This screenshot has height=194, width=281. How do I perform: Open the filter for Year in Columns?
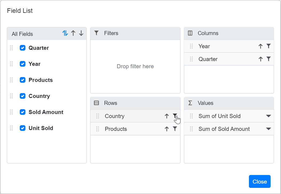click(x=269, y=46)
